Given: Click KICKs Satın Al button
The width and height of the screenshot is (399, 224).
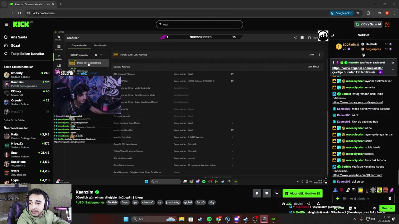Looking at the screenshot, I should (368, 24).
